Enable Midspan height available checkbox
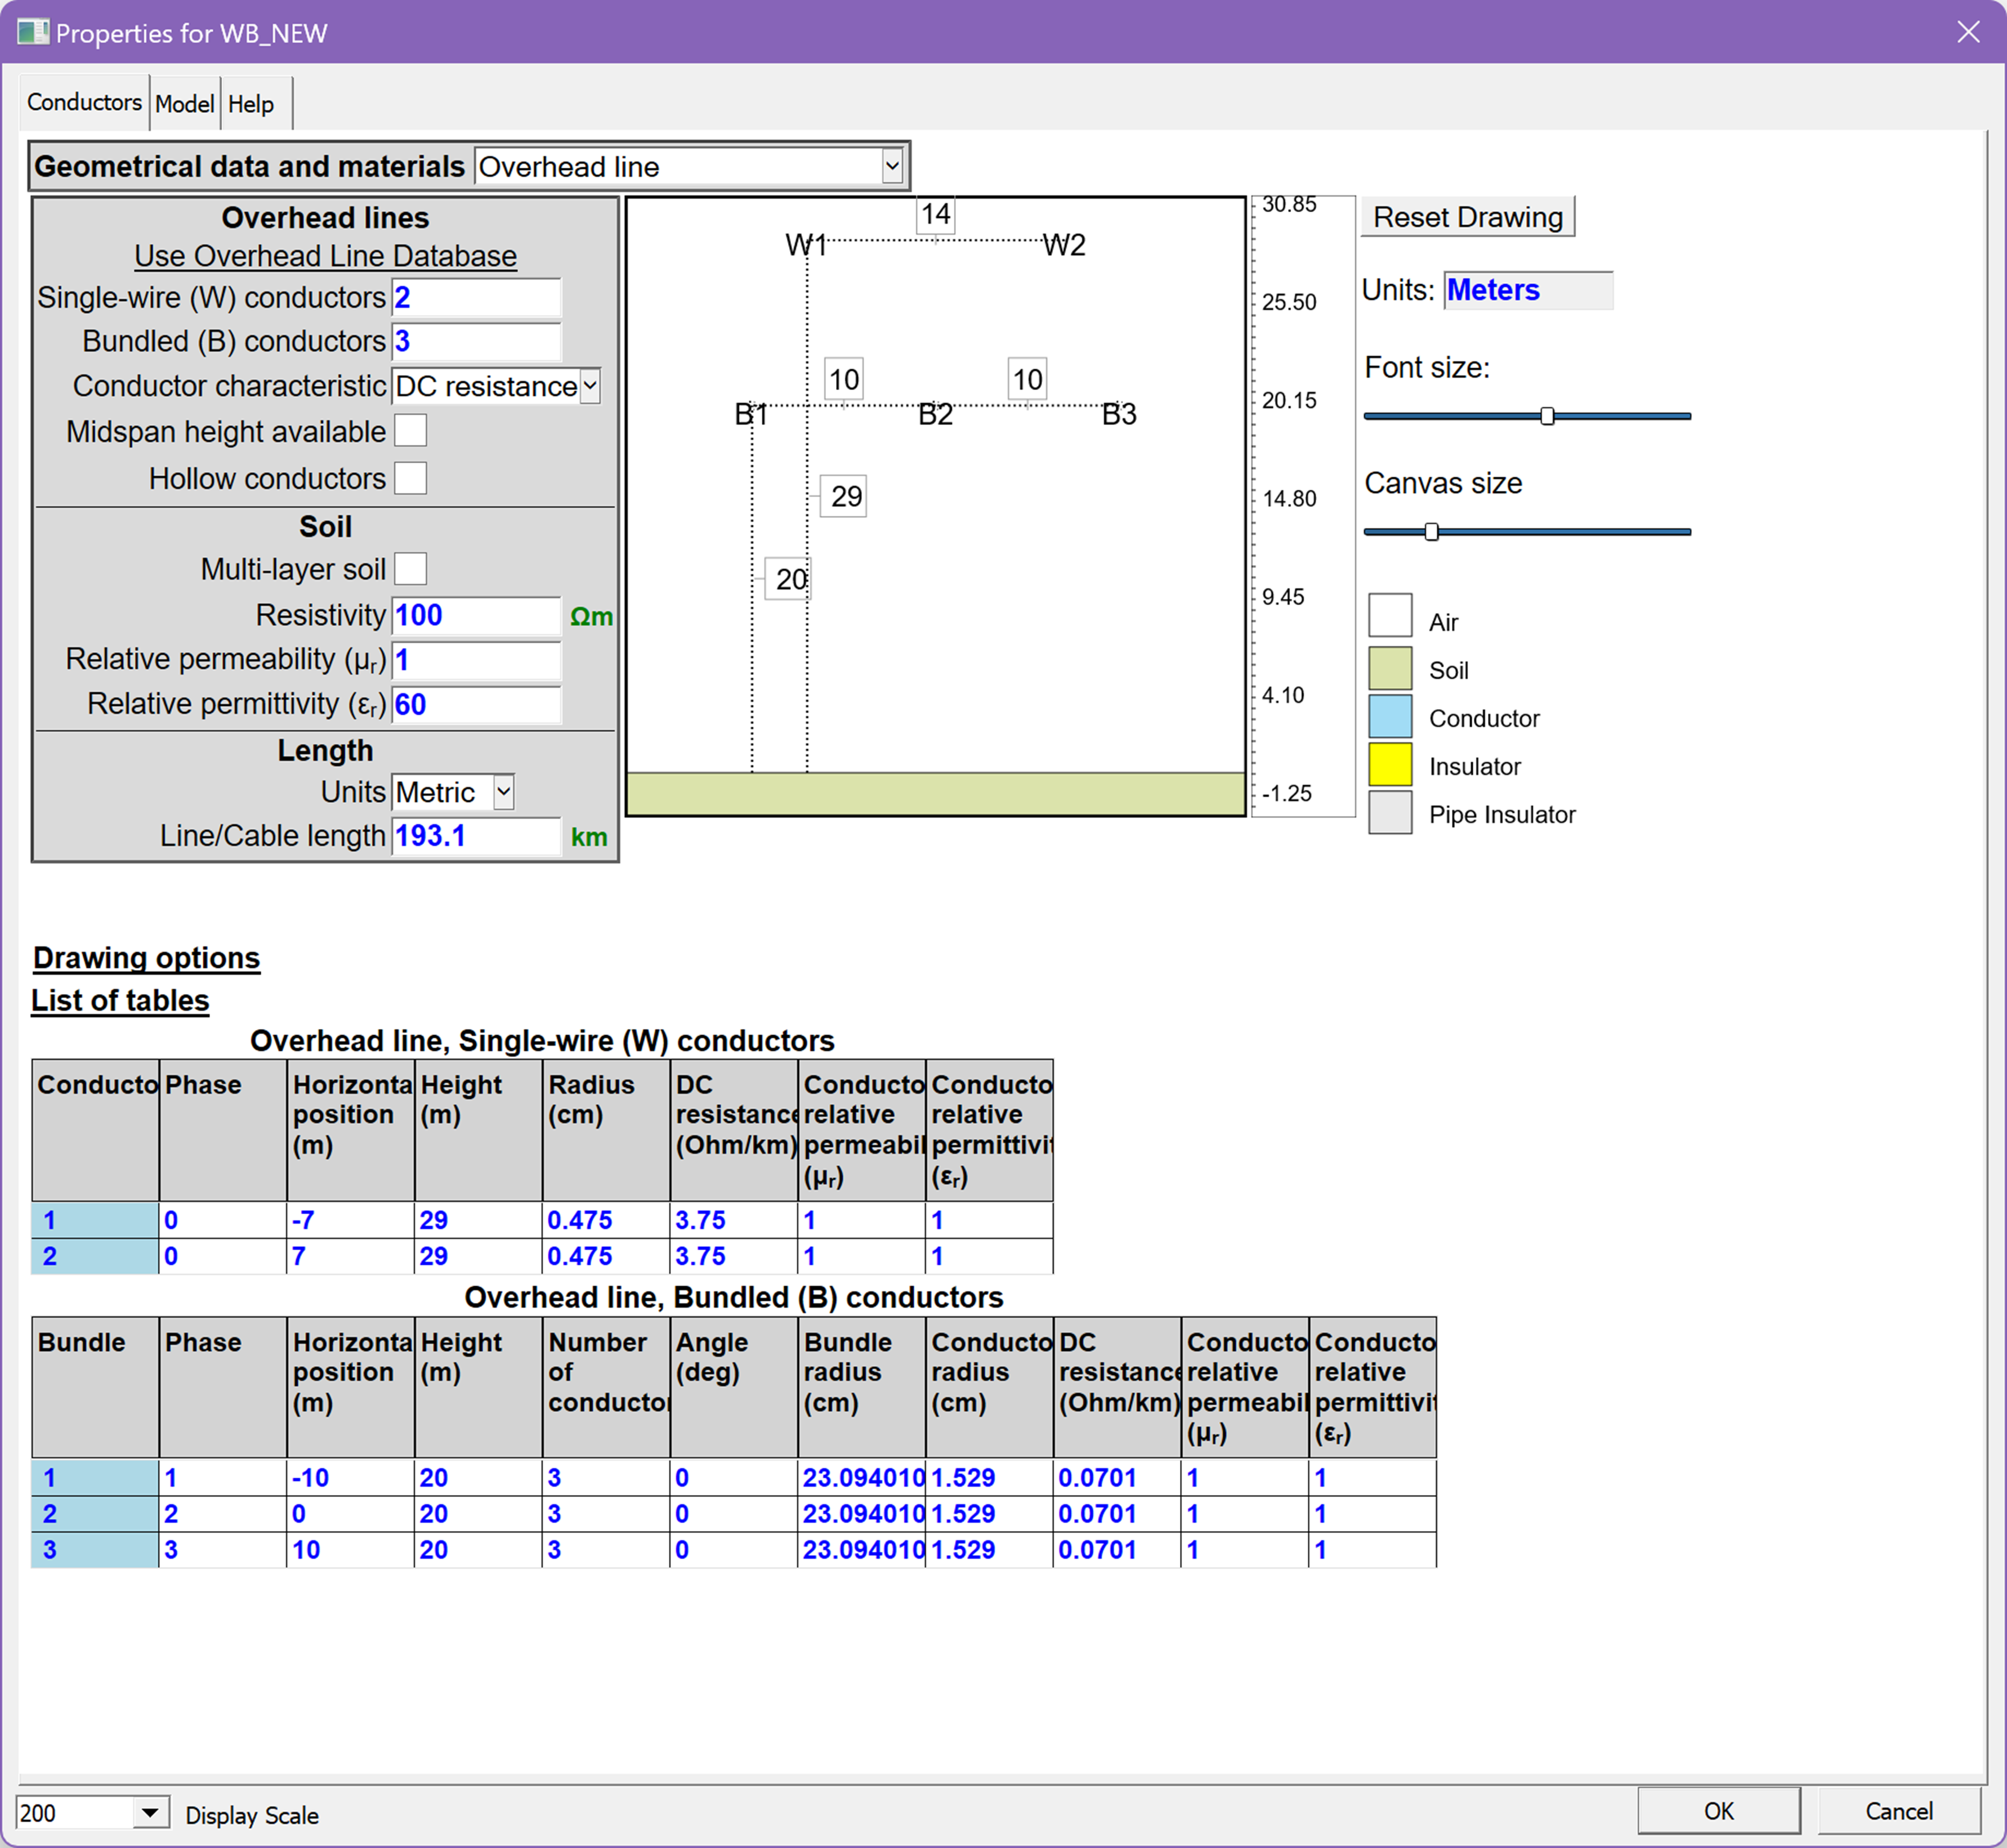 [410, 431]
